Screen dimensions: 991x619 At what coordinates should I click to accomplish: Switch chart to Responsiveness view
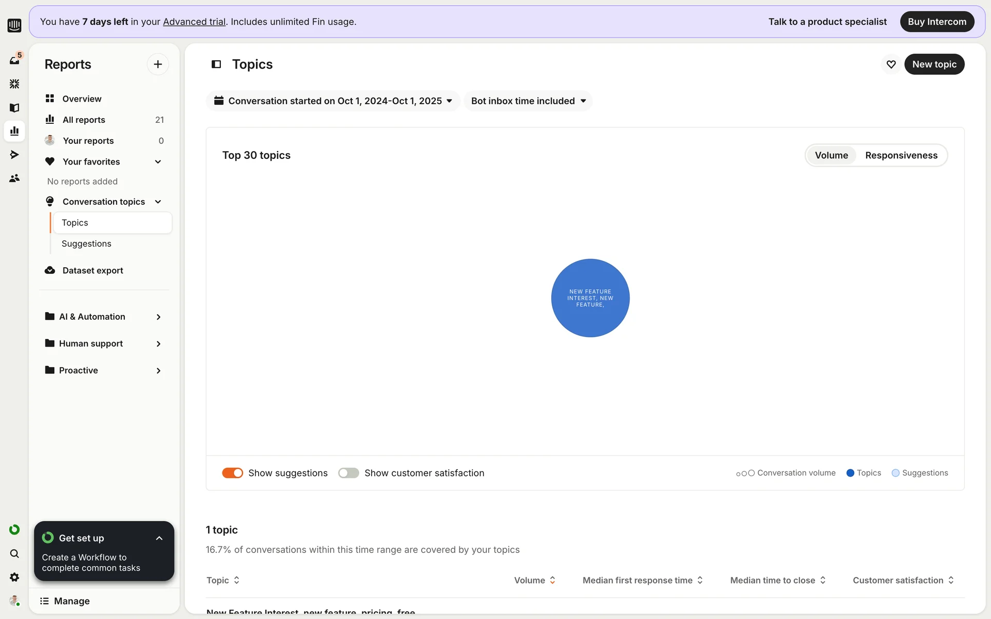901,155
